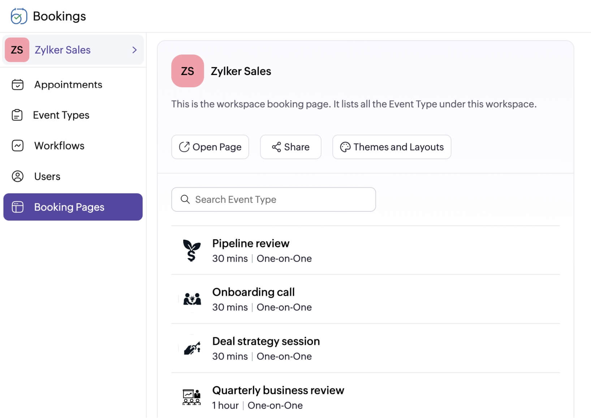This screenshot has height=418, width=591.
Task: Select the Quarterly business review event title
Action: [278, 390]
